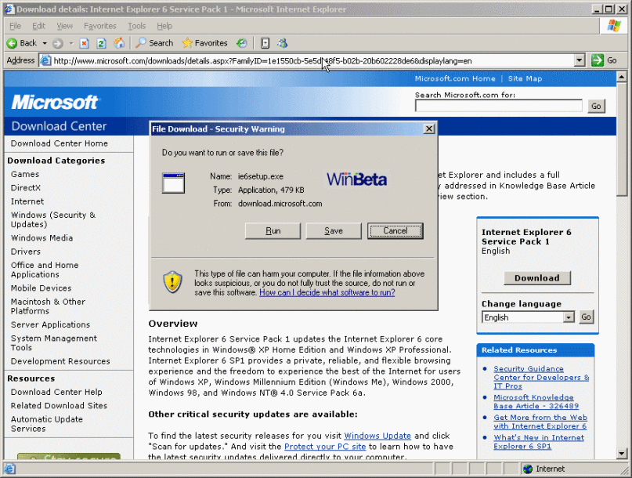Screen dimensions: 632x478
Task: Expand the Change language dropdown
Action: pyautogui.click(x=569, y=317)
